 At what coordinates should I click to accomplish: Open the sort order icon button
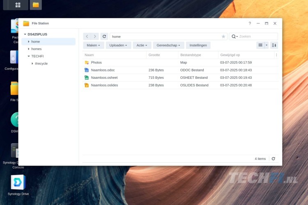[x=274, y=46]
